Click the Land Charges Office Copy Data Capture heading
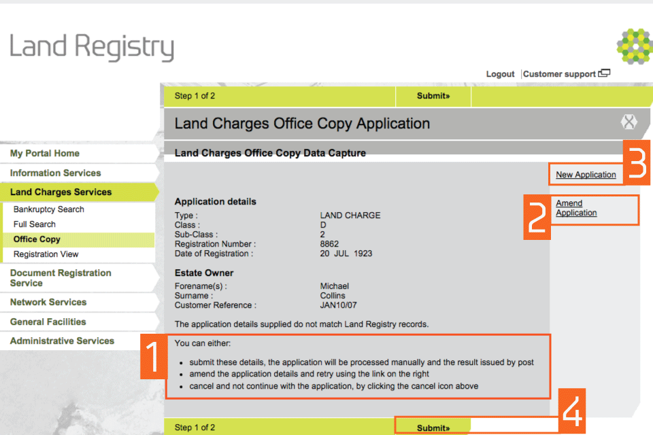The width and height of the screenshot is (653, 435). (270, 153)
